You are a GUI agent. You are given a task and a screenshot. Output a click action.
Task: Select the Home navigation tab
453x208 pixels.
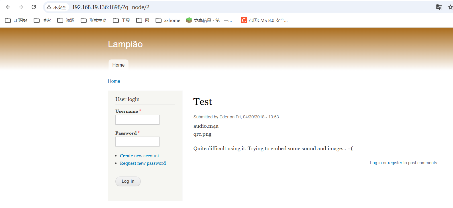coord(119,65)
